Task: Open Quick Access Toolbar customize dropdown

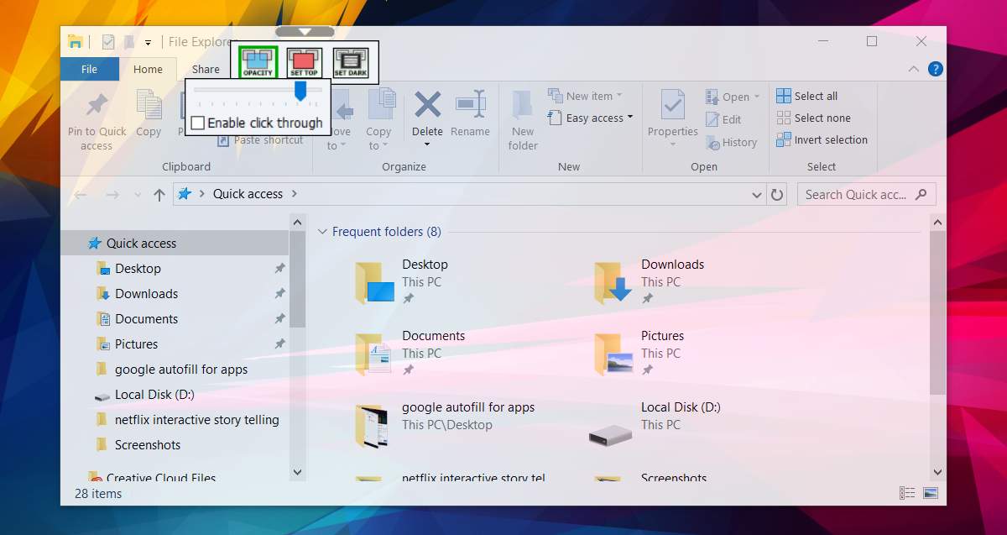Action: click(x=148, y=42)
